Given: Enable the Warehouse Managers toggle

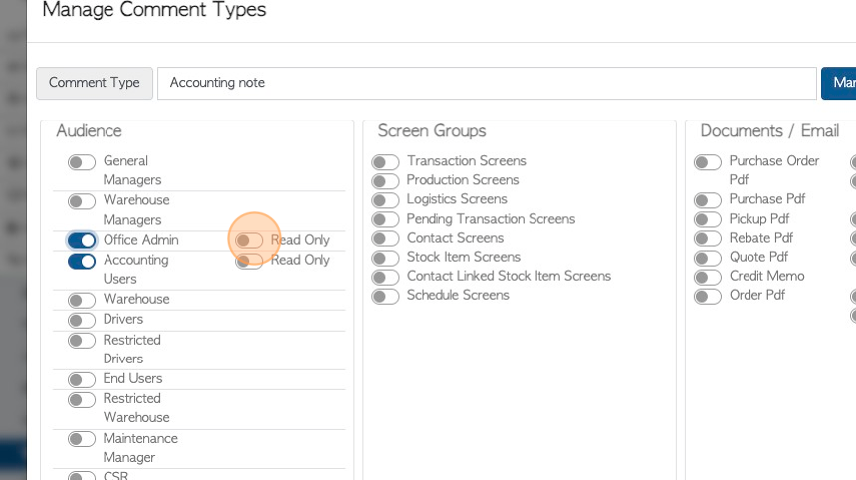Looking at the screenshot, I should pyautogui.click(x=82, y=201).
